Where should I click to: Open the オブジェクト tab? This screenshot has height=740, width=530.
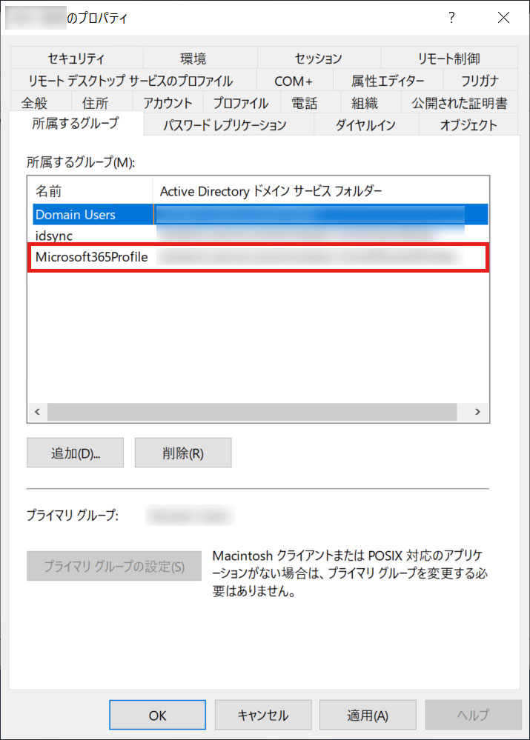(x=468, y=124)
